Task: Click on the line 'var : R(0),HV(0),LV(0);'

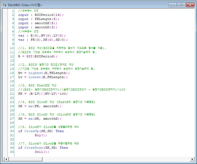Action: pos(42,36)
